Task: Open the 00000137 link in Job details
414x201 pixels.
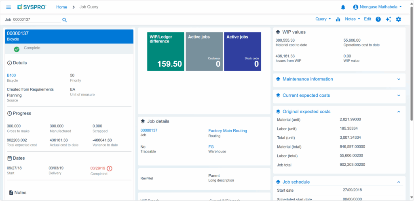Action: [149, 130]
